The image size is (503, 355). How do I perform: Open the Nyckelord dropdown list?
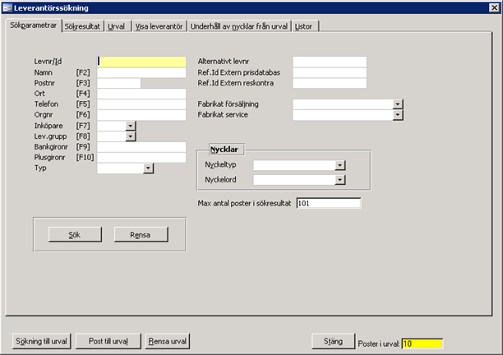tap(339, 180)
